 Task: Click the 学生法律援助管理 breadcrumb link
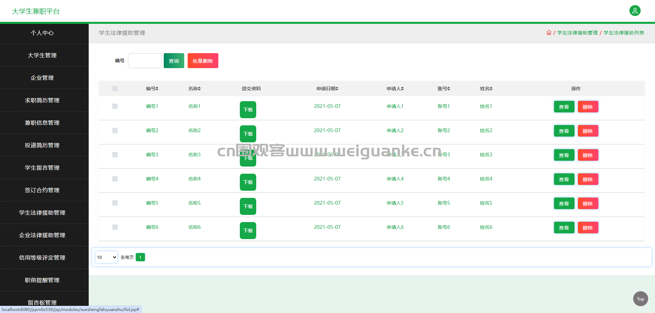coord(577,33)
